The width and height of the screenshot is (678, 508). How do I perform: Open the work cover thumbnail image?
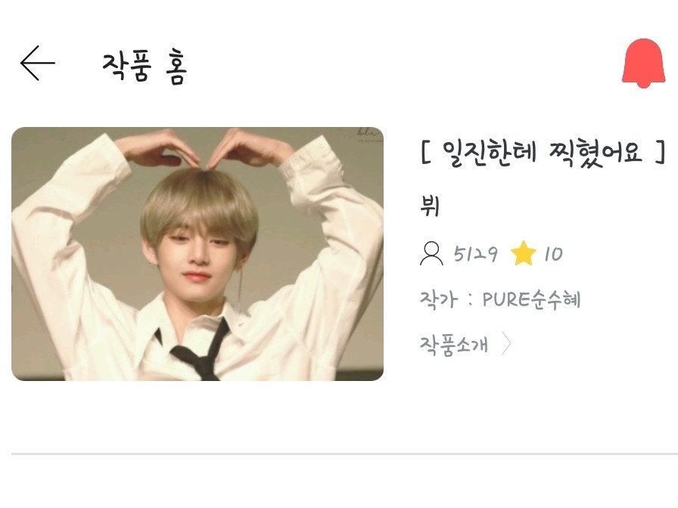[x=197, y=254]
